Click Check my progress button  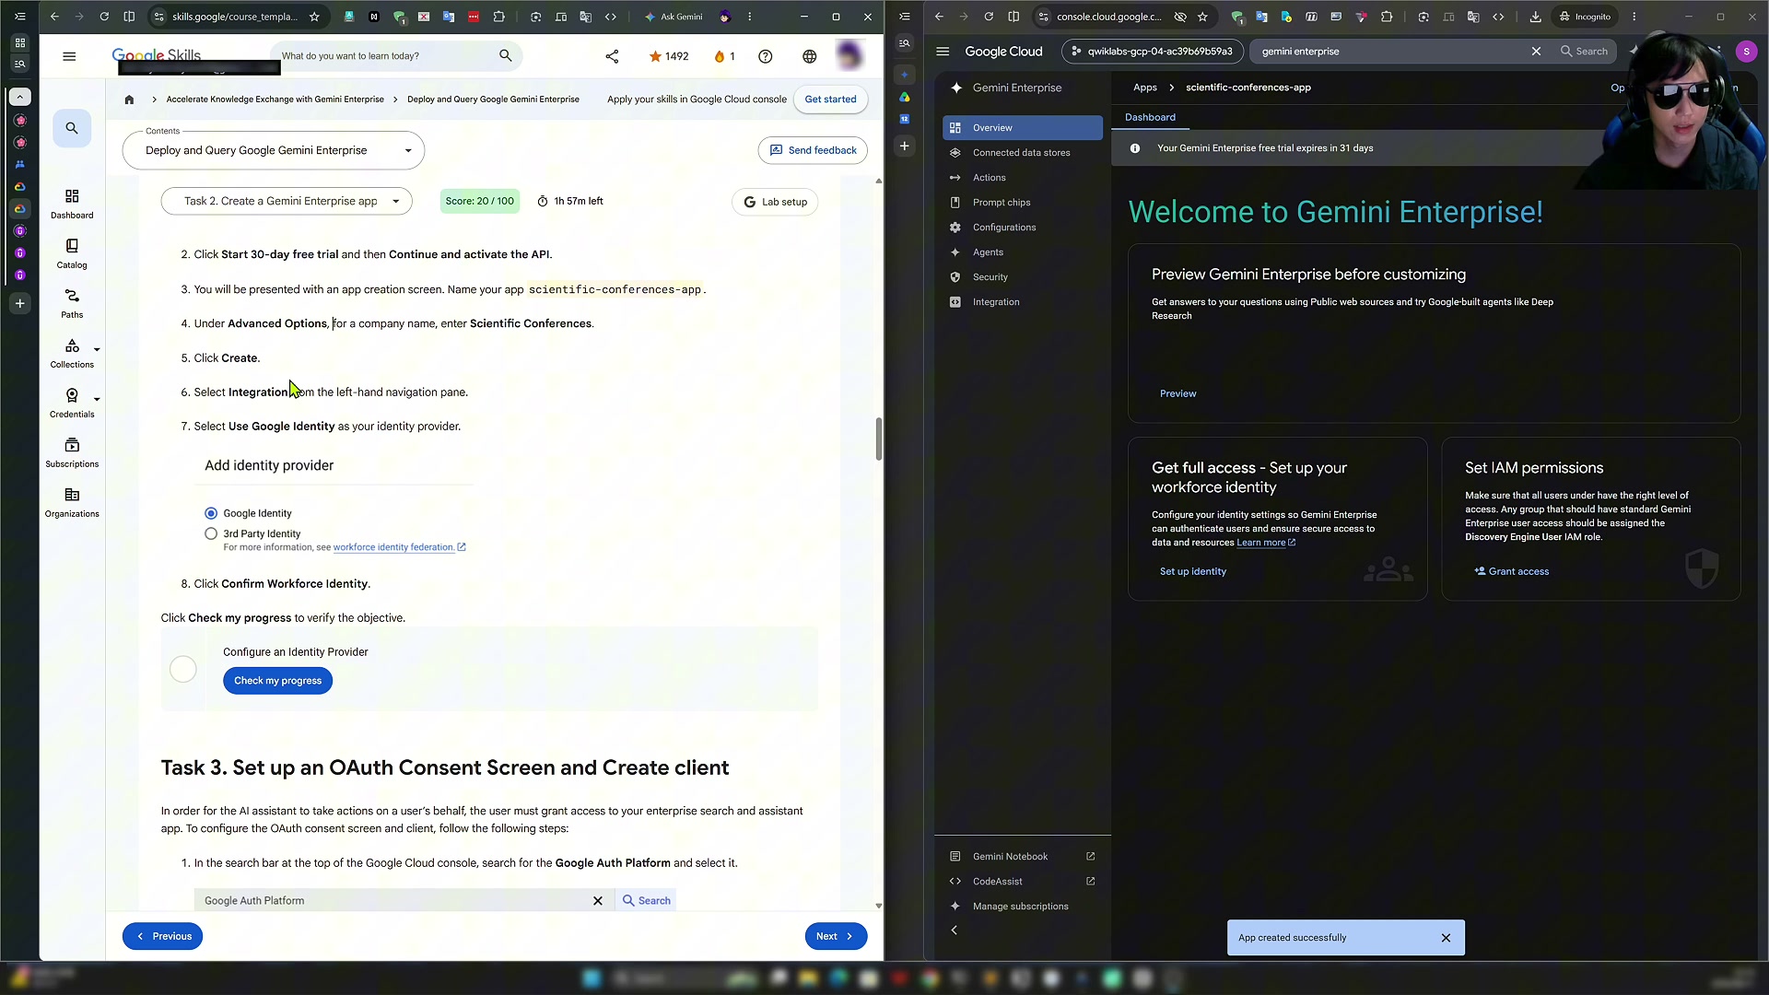277,681
